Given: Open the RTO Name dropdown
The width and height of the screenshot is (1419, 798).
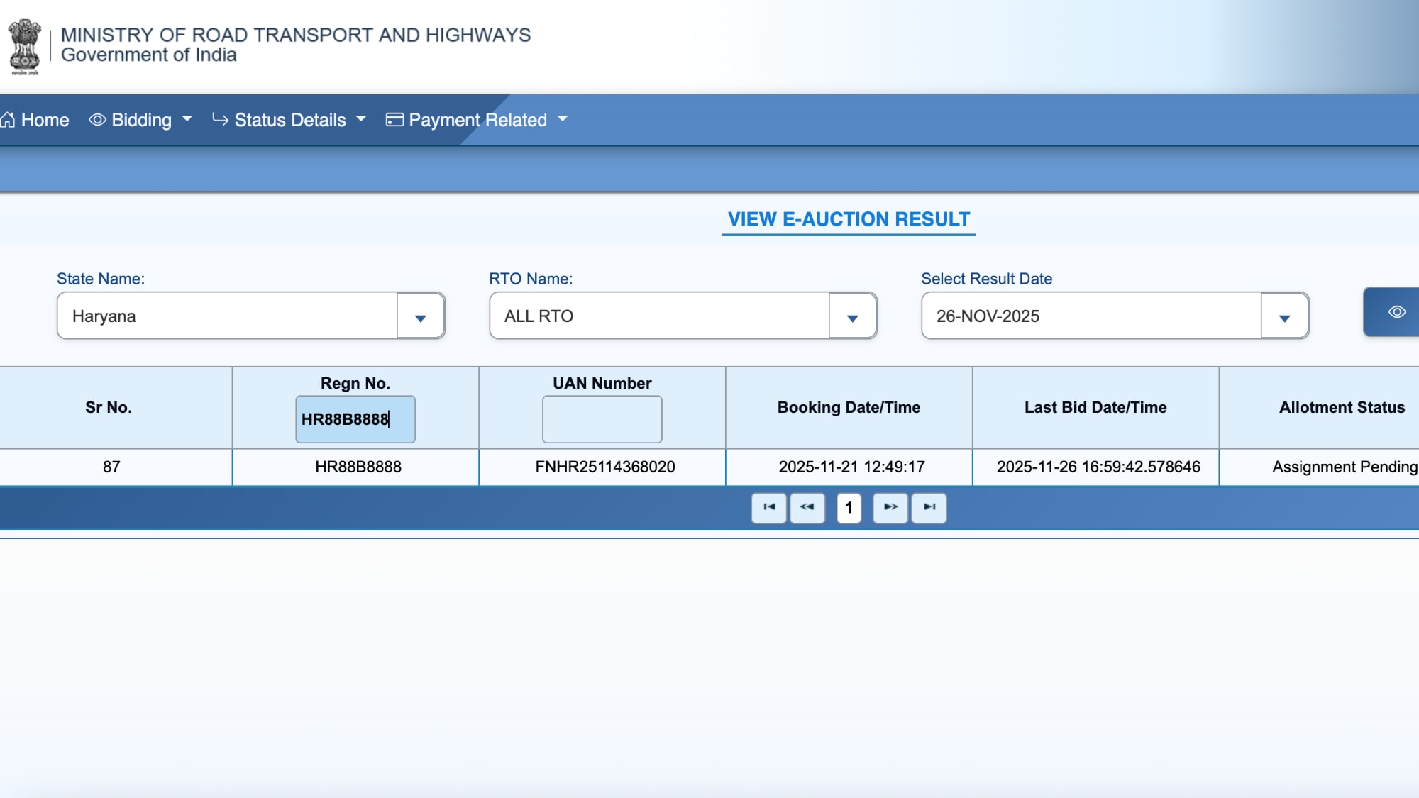Looking at the screenshot, I should click(x=854, y=316).
